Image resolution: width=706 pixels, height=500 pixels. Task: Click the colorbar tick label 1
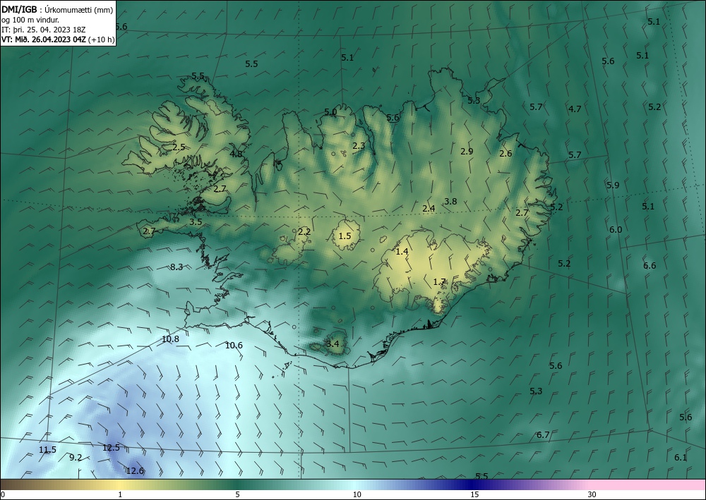pos(120,495)
